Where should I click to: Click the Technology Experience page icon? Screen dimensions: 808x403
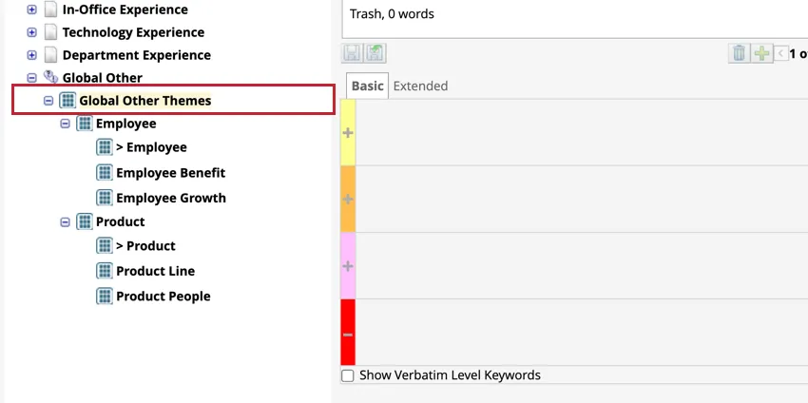[51, 32]
